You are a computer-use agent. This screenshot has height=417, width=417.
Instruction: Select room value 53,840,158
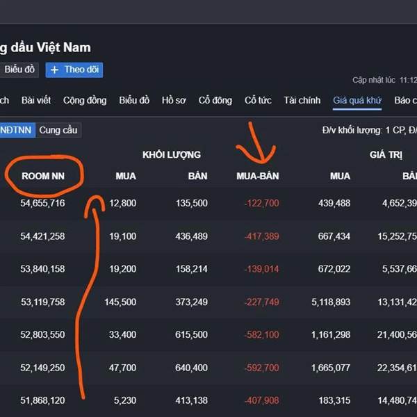click(42, 269)
